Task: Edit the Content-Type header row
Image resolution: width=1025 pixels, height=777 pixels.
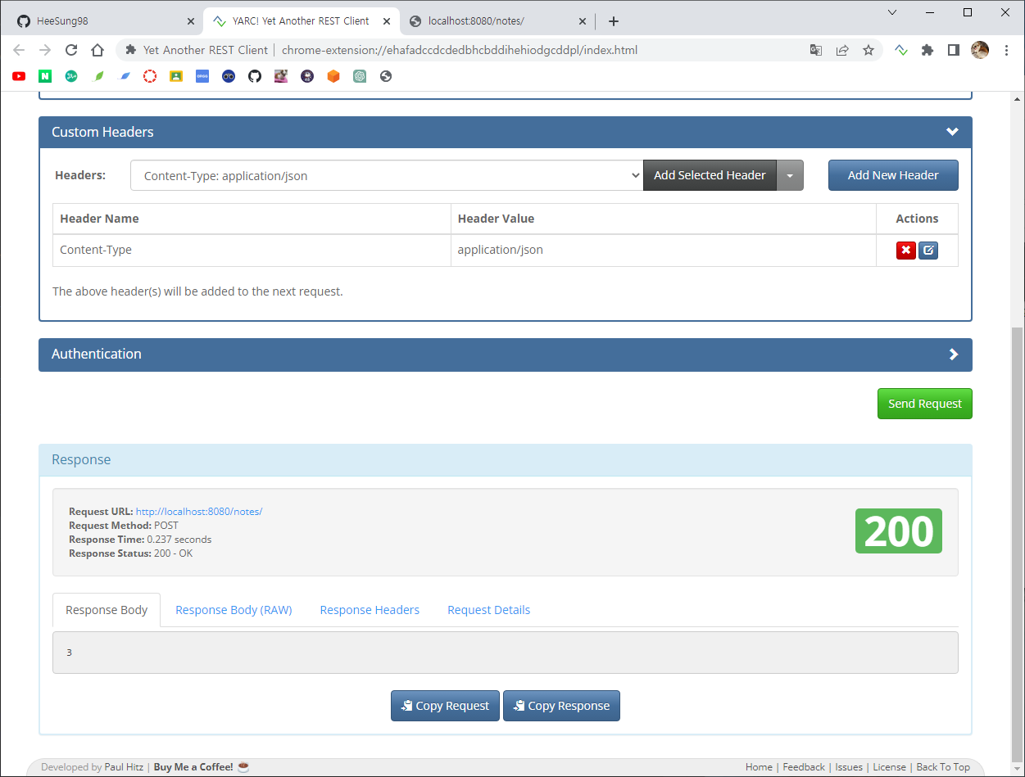Action: point(928,251)
